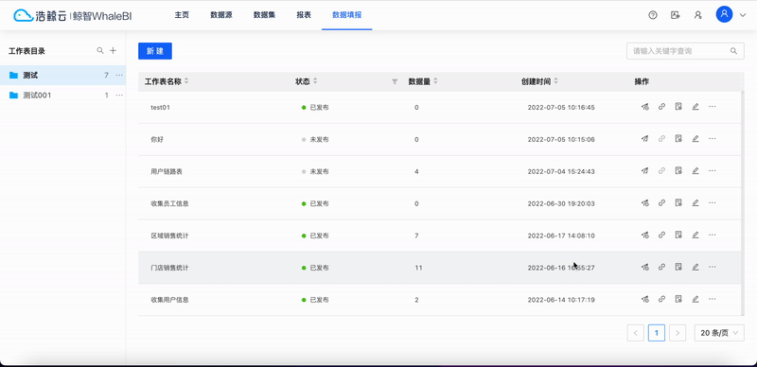Click the status column filter funnel icon
The image size is (757, 367).
tap(395, 81)
